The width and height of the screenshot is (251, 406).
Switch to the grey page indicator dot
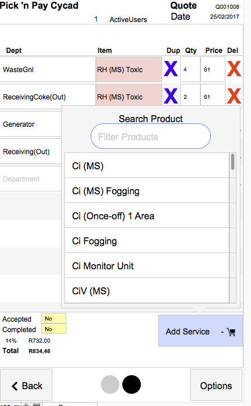pyautogui.click(x=110, y=384)
